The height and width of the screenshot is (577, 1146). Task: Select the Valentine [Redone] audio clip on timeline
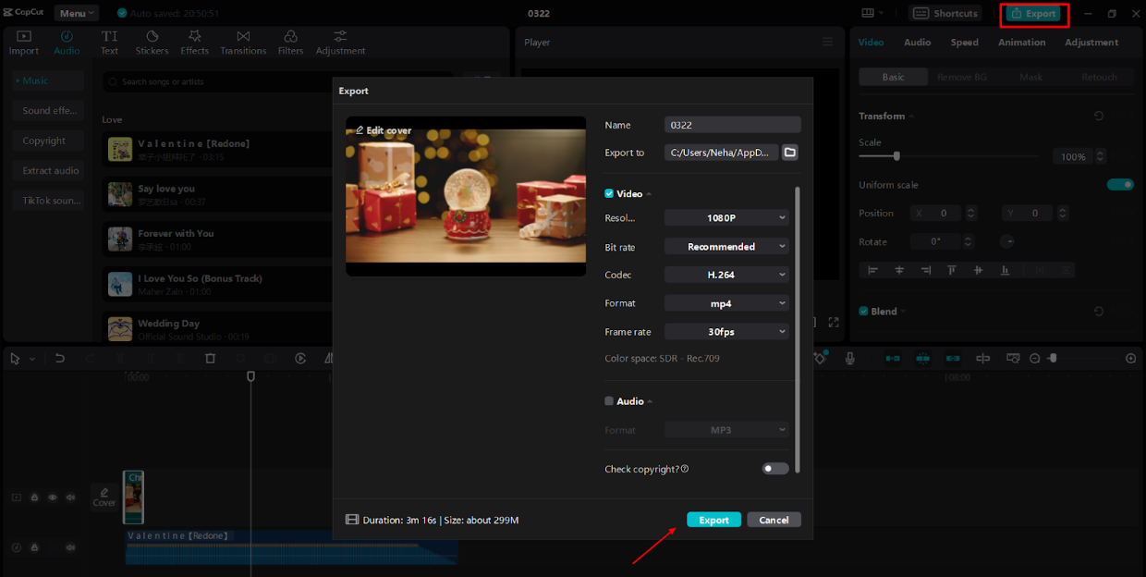[292, 546]
